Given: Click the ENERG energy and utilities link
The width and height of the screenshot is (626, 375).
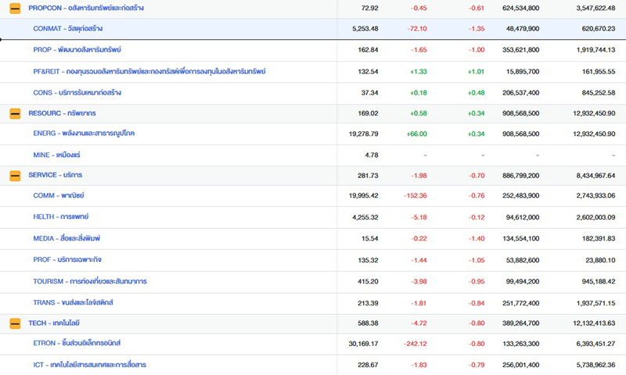Looking at the screenshot, I should pos(84,134).
